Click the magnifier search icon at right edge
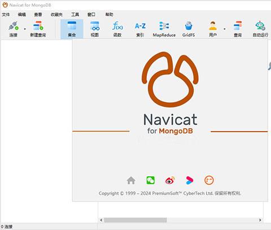 (x=269, y=66)
